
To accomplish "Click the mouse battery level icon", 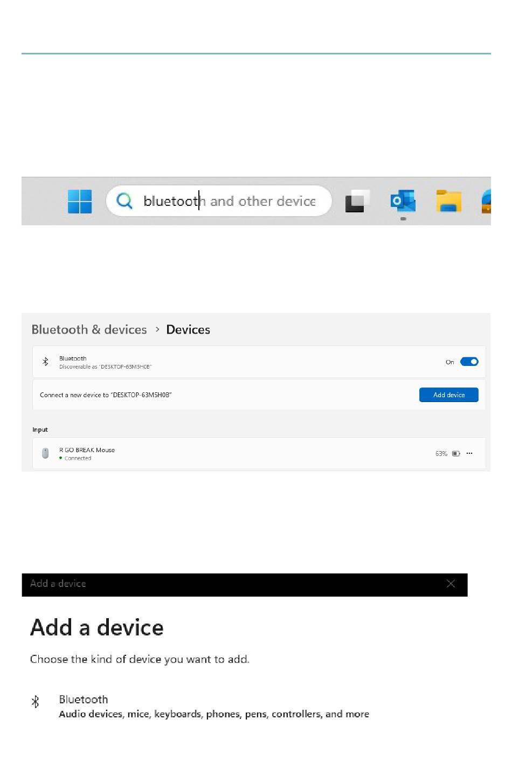I will (x=456, y=453).
